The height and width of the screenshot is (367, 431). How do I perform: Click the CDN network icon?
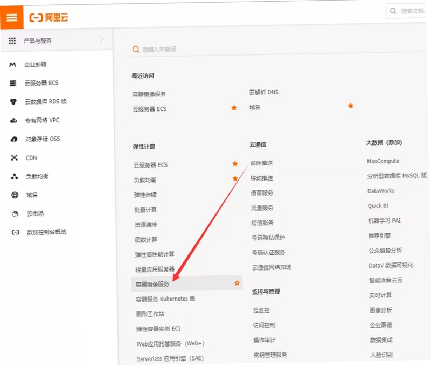[14, 158]
